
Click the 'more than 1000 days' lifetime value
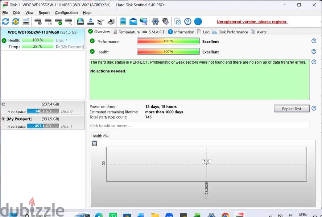tap(164, 112)
